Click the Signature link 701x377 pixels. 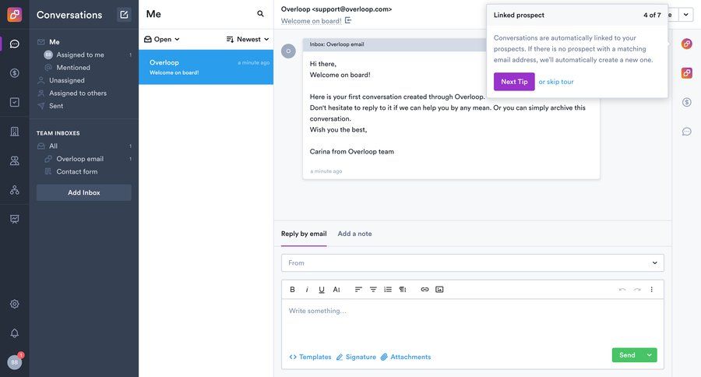[356, 357]
